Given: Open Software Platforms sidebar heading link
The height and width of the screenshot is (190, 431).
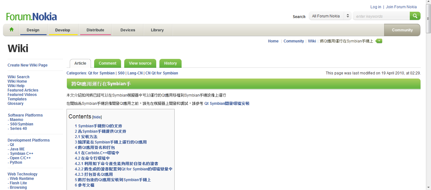Looking at the screenshot, I should coord(25,115).
